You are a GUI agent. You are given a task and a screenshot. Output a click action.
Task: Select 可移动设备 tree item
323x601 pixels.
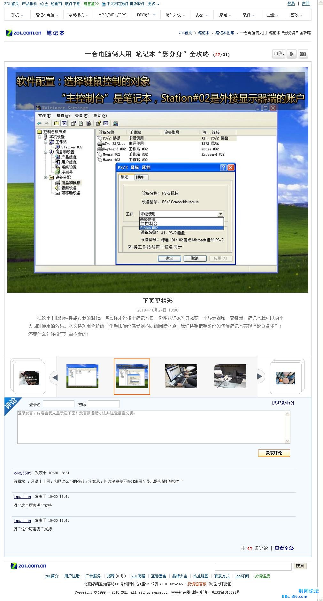click(x=68, y=193)
